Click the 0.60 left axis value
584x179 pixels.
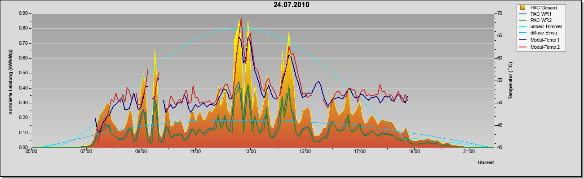(23, 58)
